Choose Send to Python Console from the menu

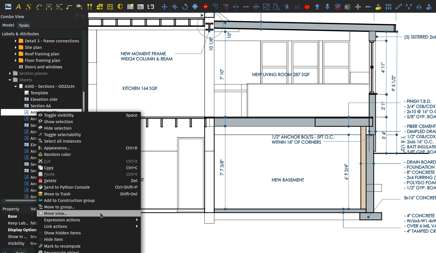(x=67, y=187)
